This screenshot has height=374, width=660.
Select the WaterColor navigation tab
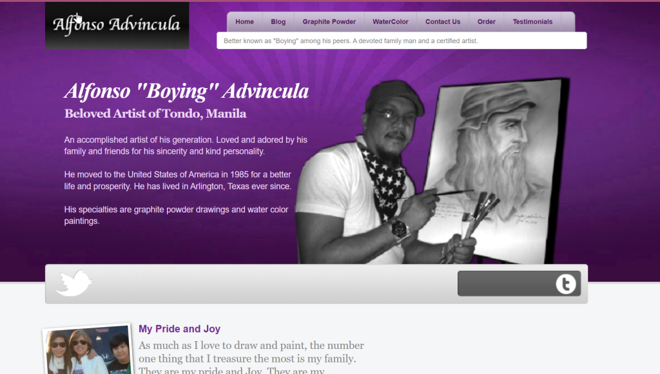pyautogui.click(x=391, y=22)
